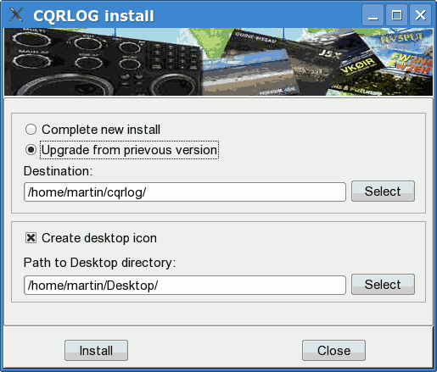Minimize the CQRLOG install window
The height and width of the screenshot is (372, 437).
pos(373,15)
